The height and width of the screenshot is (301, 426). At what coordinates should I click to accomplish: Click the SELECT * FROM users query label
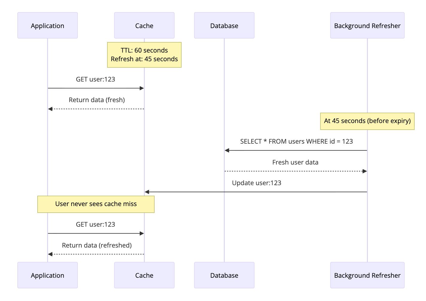(296, 141)
